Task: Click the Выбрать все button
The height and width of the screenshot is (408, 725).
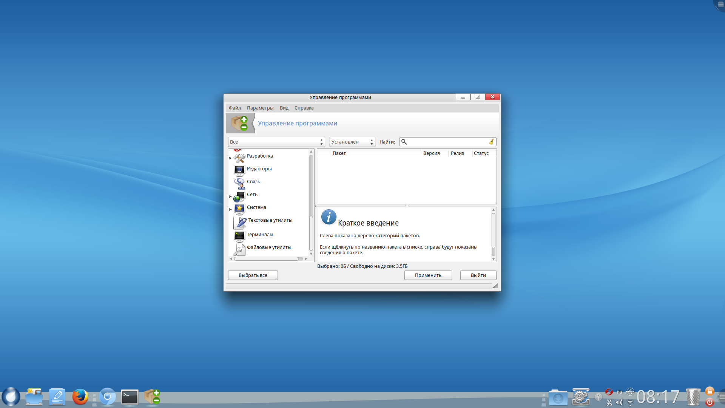Action: pyautogui.click(x=253, y=275)
